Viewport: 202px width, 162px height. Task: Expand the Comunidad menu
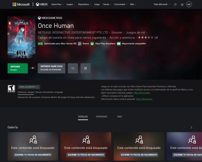pos(120,4)
